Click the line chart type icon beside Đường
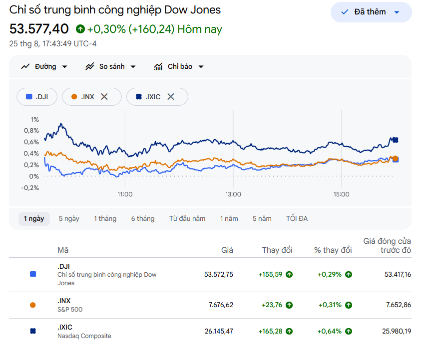This screenshot has width=423, height=345. (25, 66)
